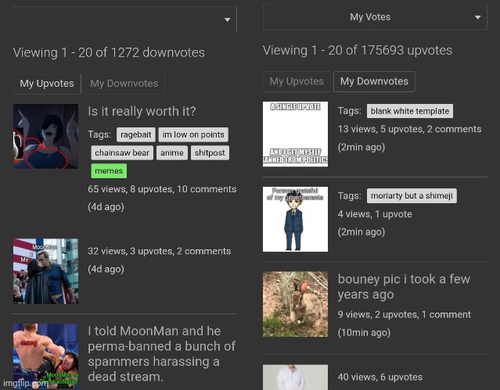The image size is (500, 390).
Task: Open the MoonMan kissing meme thumbnail
Action: tap(45, 271)
